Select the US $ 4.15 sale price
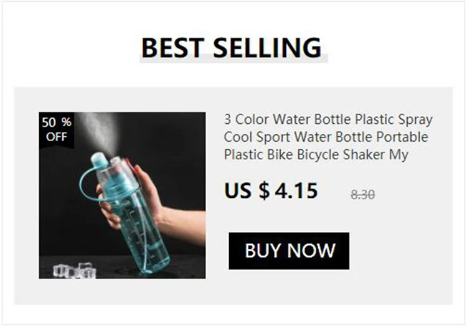Image resolution: width=467 pixels, height=326 pixels. coord(271,190)
